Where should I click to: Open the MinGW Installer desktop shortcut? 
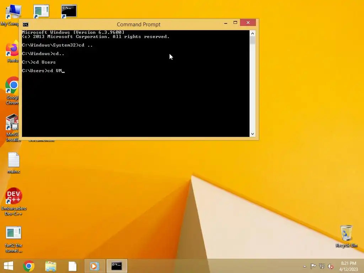tap(12, 122)
